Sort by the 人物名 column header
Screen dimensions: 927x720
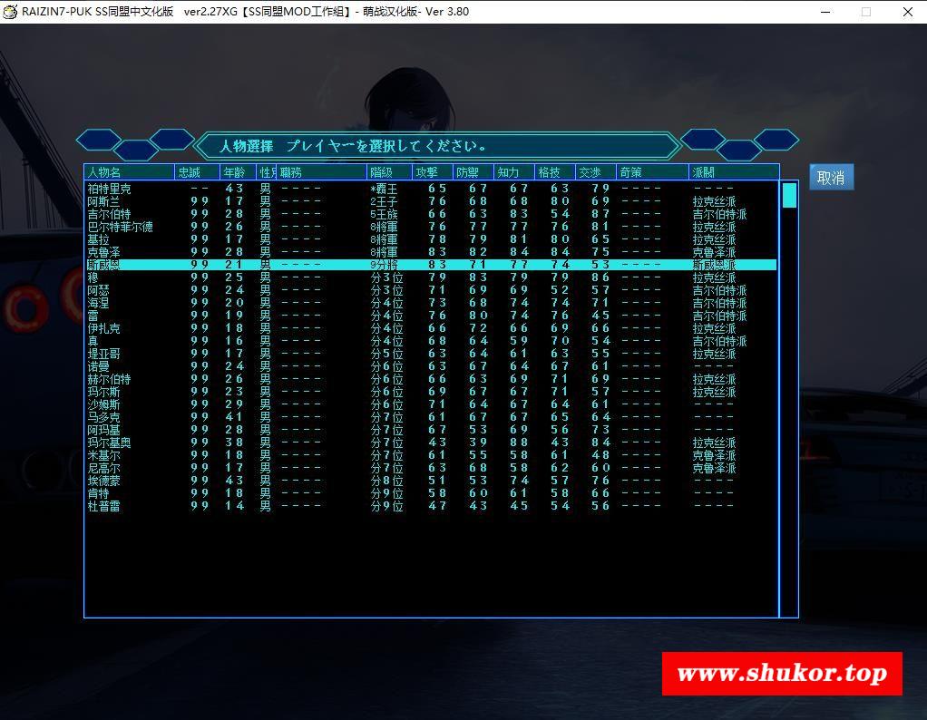click(x=130, y=172)
